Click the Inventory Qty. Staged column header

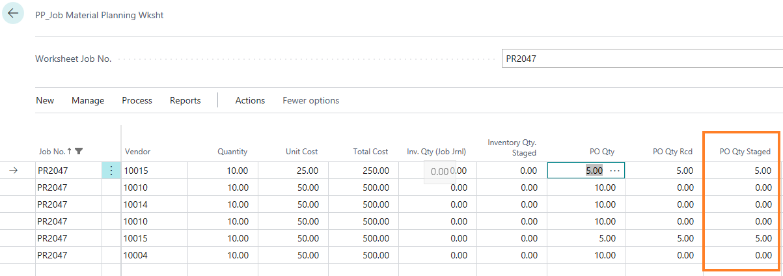coord(512,147)
